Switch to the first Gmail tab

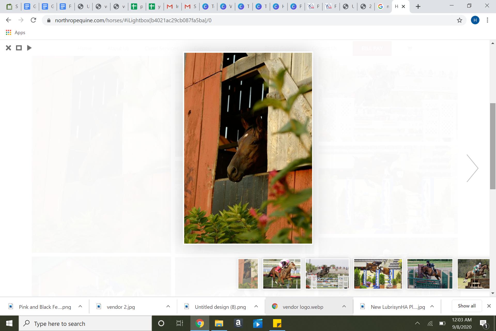tap(173, 6)
